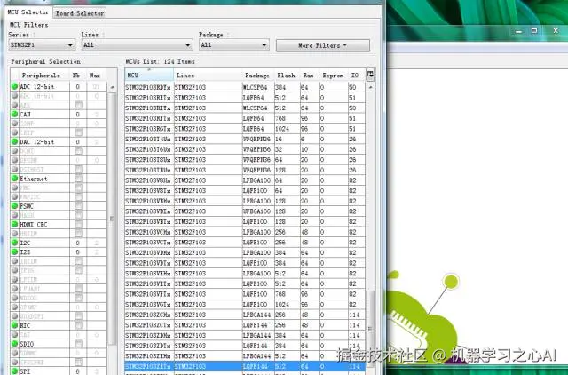Select the STM32F103RFTx row
This screenshot has height=375, width=568.
click(245, 118)
